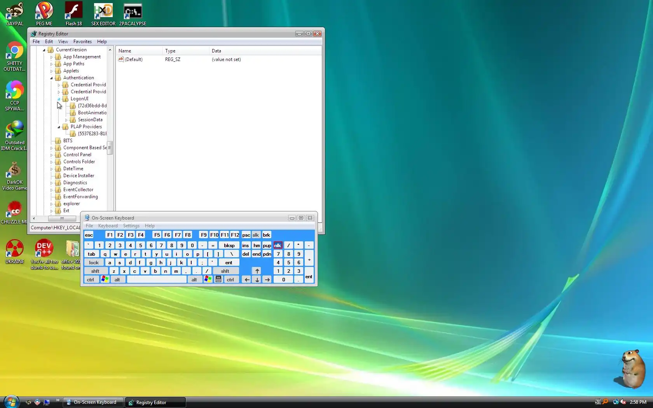This screenshot has height=408, width=653.
Task: Launch the Chrome SHITTY OUTDAT... shortcut
Action: click(14, 56)
